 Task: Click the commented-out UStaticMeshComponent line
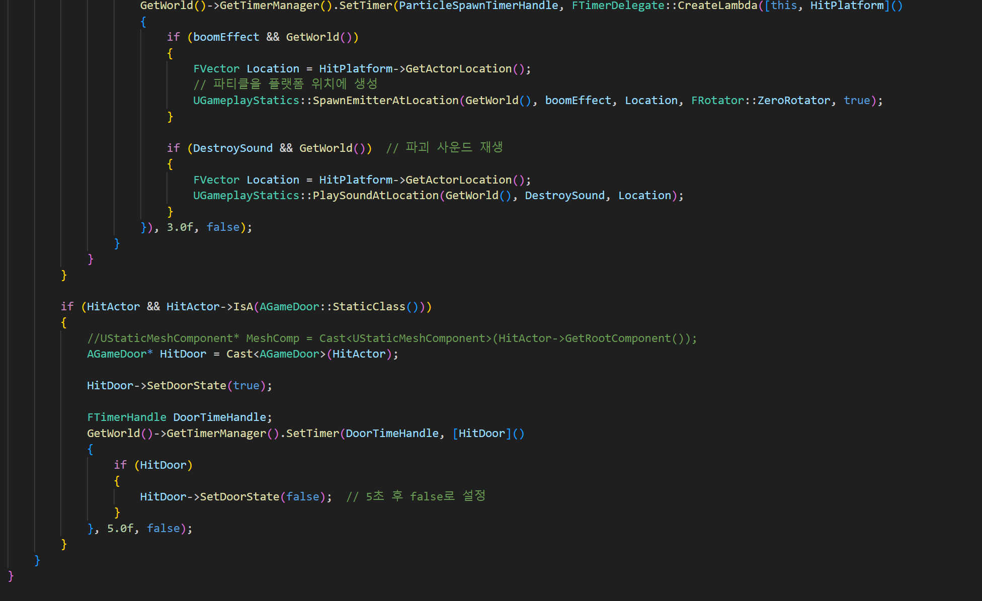click(x=391, y=338)
